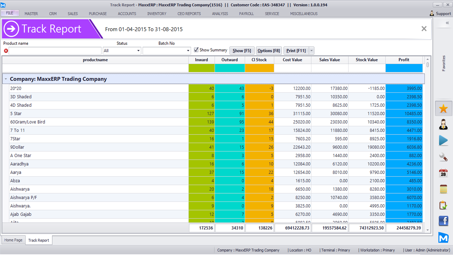Image resolution: width=453 pixels, height=255 pixels.
Task: Click the Facebook icon in sidebar
Action: [443, 221]
